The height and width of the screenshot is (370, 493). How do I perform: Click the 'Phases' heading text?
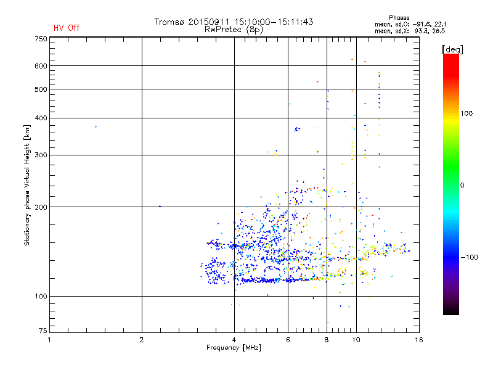click(x=399, y=18)
